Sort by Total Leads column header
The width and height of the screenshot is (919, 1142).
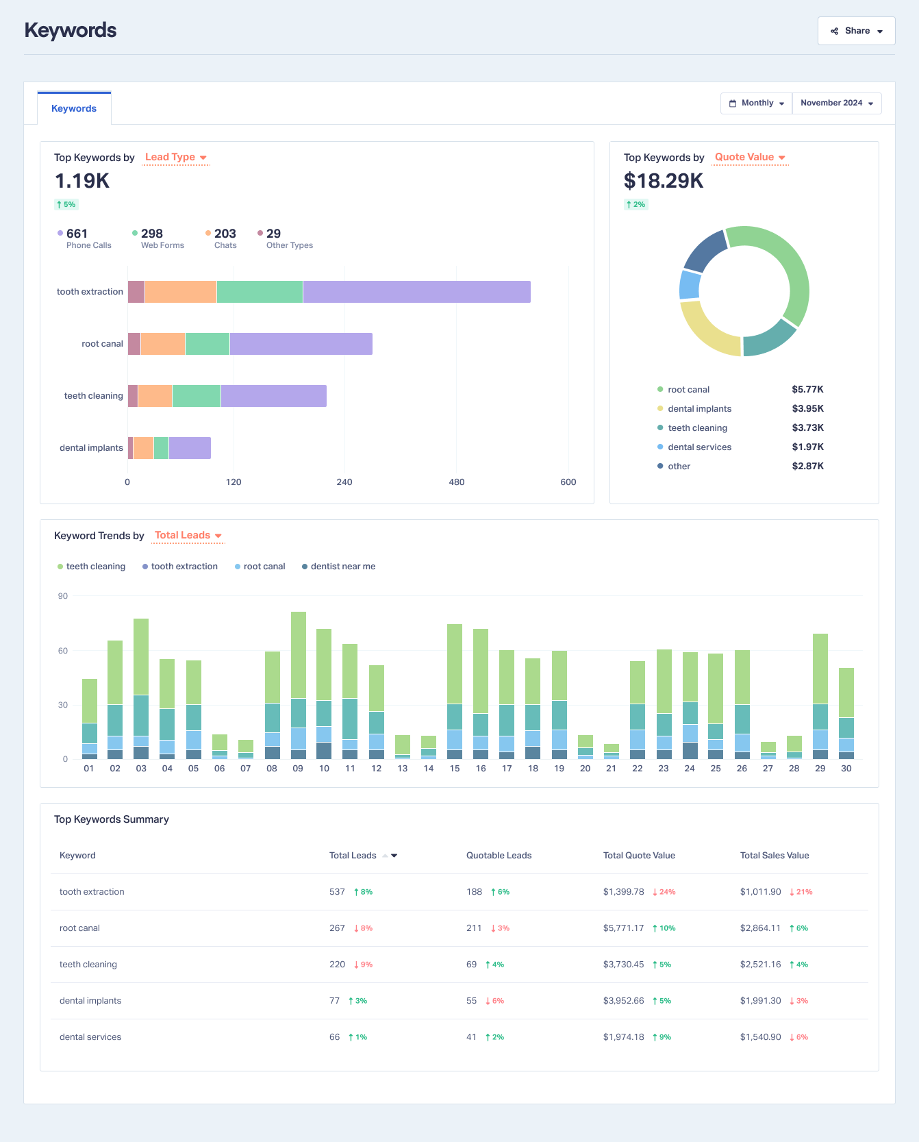point(353,856)
